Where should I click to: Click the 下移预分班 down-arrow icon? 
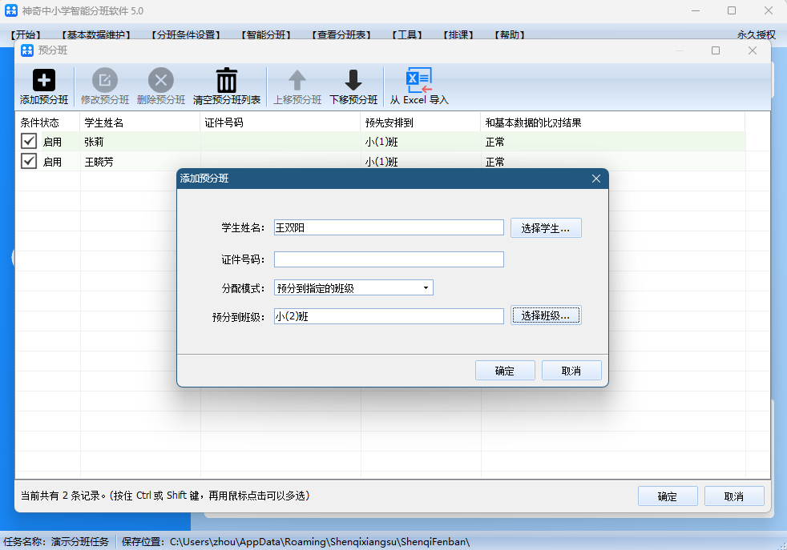[x=353, y=79]
